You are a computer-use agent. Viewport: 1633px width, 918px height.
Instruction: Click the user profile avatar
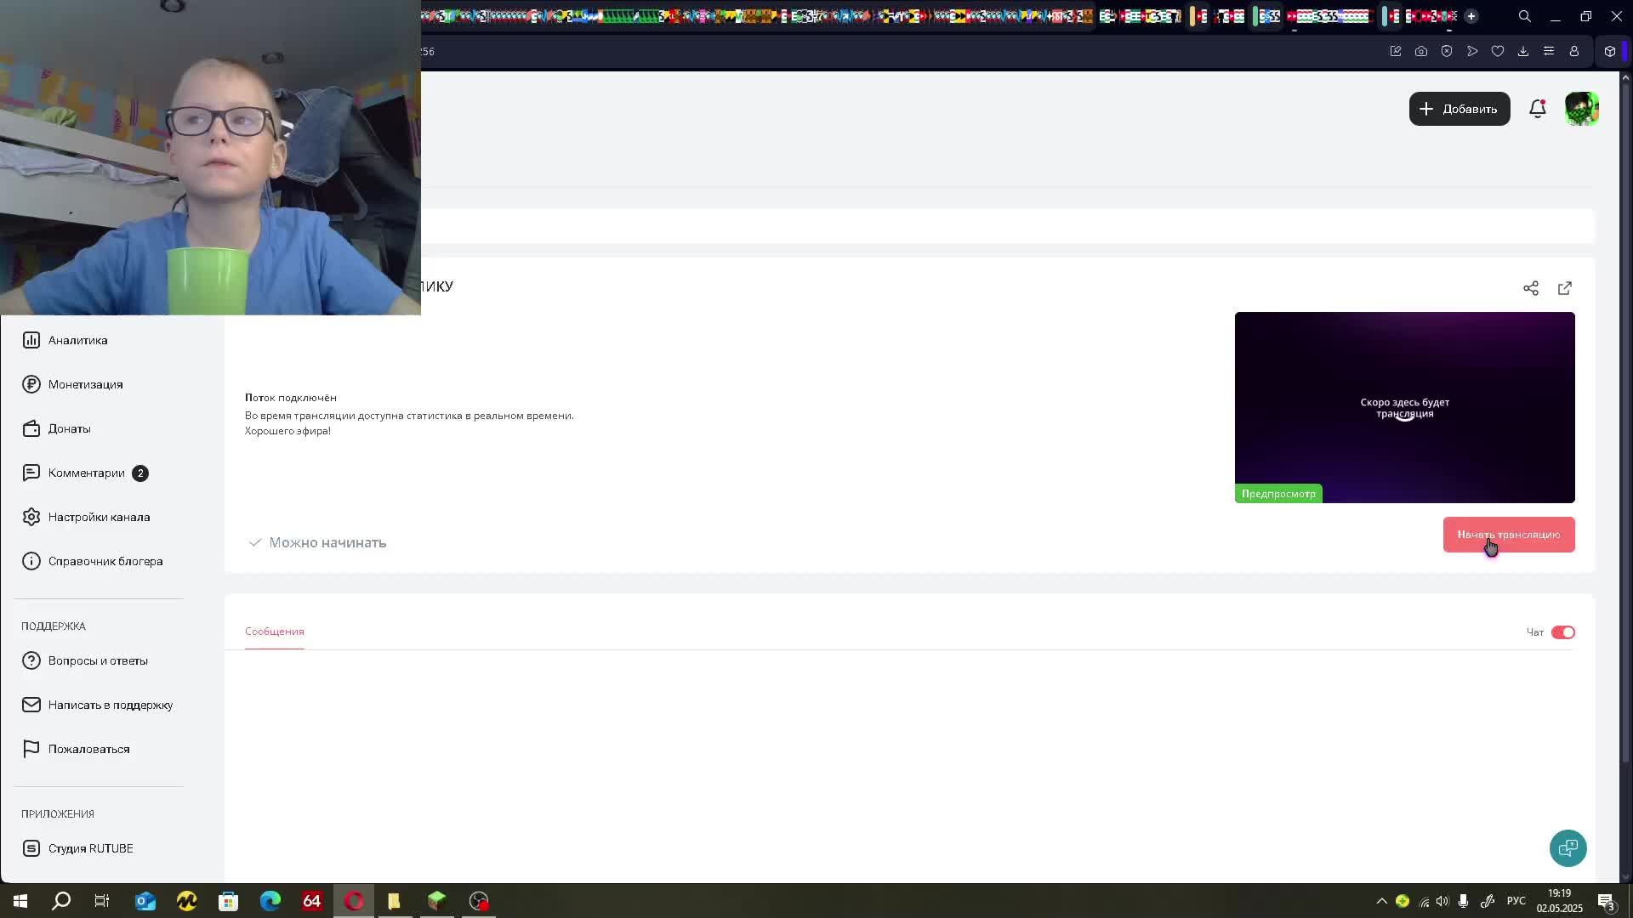pos(1581,109)
